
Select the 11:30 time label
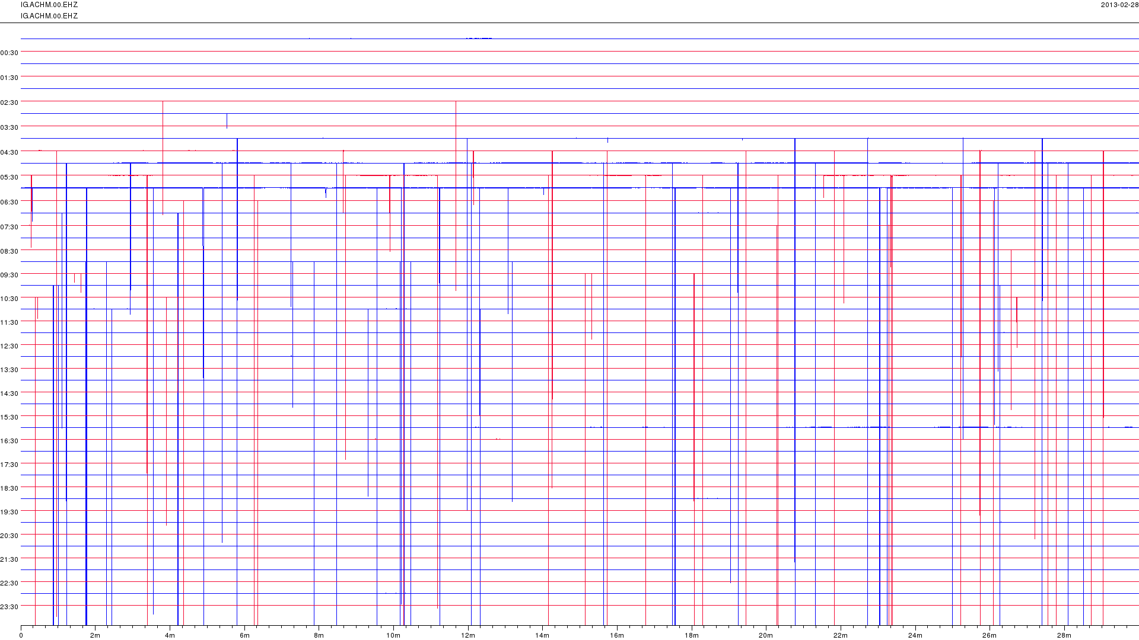[x=9, y=322]
